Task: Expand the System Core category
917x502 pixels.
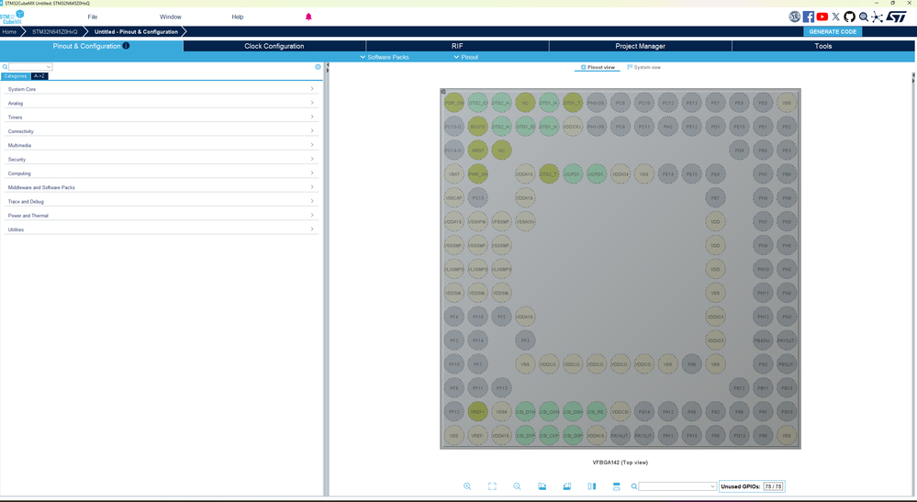Action: coord(161,89)
